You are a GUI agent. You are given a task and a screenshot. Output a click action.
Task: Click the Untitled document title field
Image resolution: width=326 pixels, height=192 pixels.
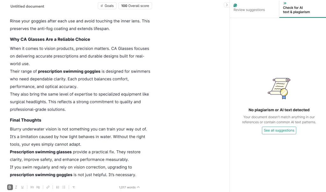(27, 6)
